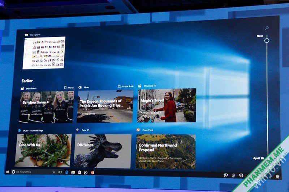This screenshot has height=192, width=289.
Task: Click the Surface Book device label
Action: [x=128, y=86]
